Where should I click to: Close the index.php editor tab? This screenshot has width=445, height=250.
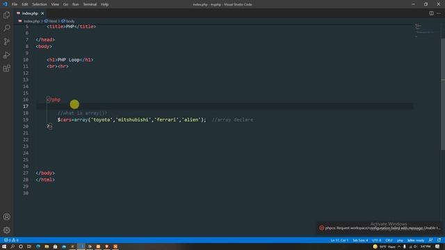tap(42, 13)
